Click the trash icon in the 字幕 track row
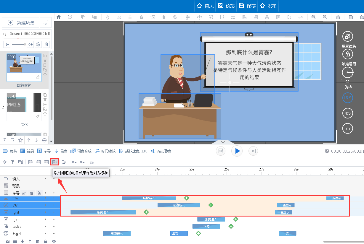364x244 pixels. 32,193
